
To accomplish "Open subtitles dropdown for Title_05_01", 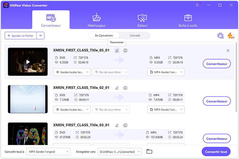I will point(111,72).
